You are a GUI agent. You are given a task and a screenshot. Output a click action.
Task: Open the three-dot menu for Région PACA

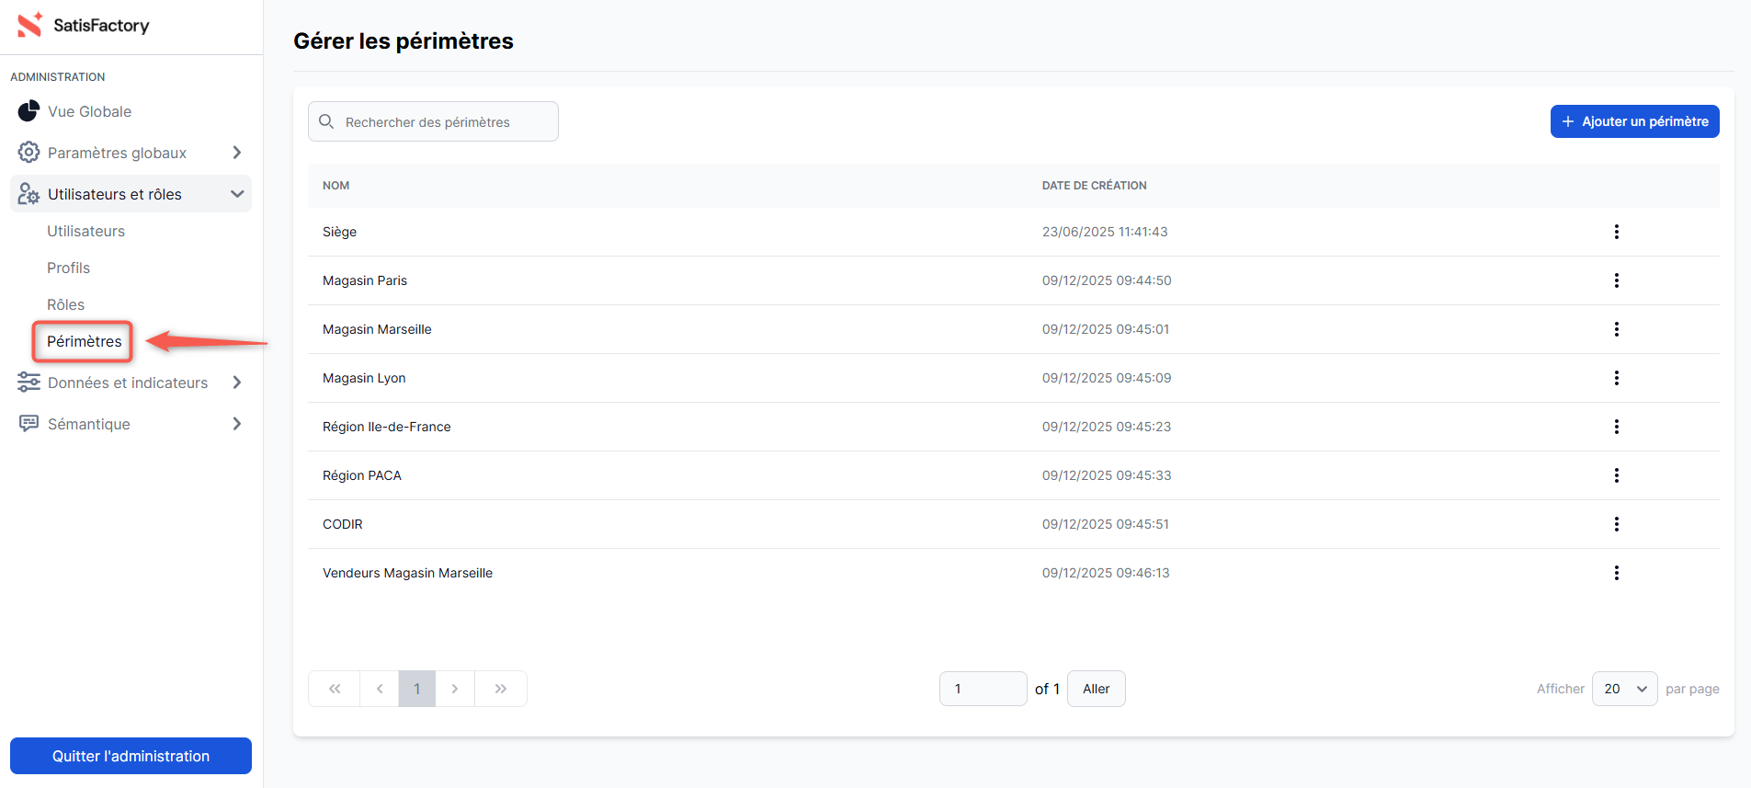pos(1616,475)
